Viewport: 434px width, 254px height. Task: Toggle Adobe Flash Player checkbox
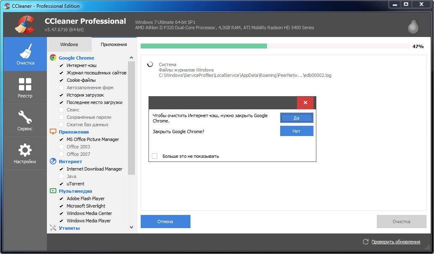coord(61,199)
